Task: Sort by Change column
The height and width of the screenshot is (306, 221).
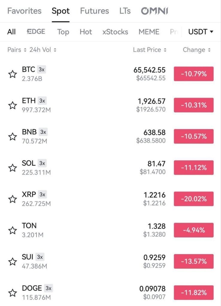Action: coord(197,50)
